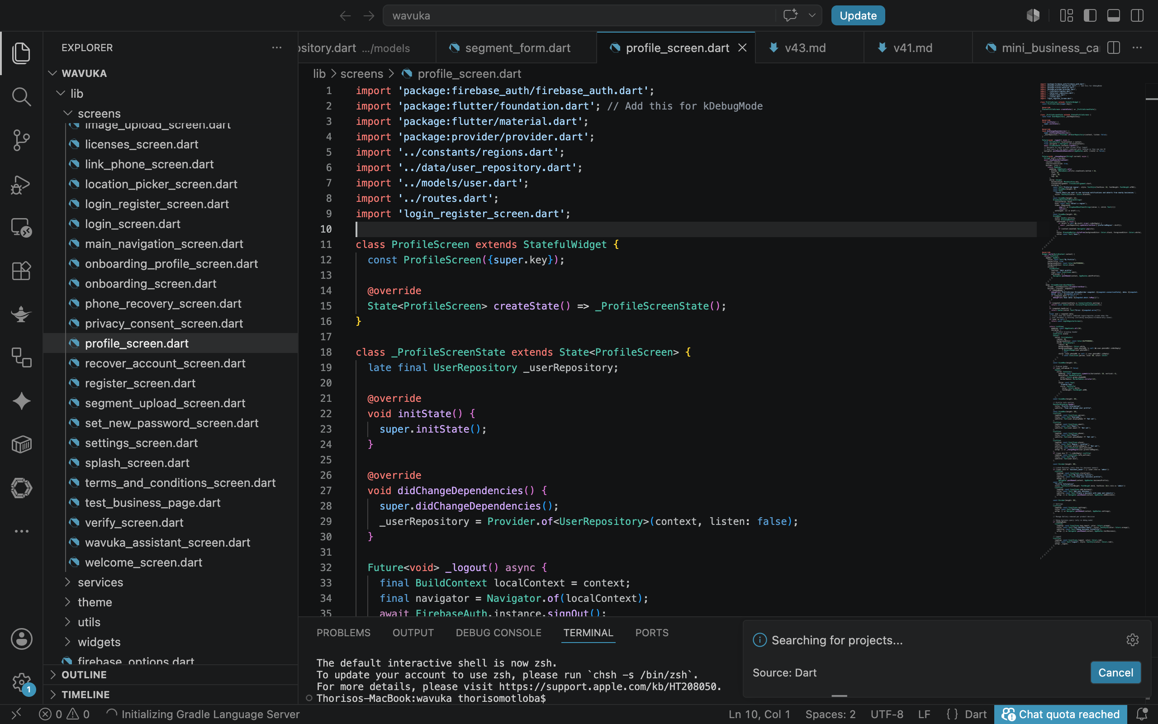Click the Update button
The width and height of the screenshot is (1158, 724).
click(858, 15)
